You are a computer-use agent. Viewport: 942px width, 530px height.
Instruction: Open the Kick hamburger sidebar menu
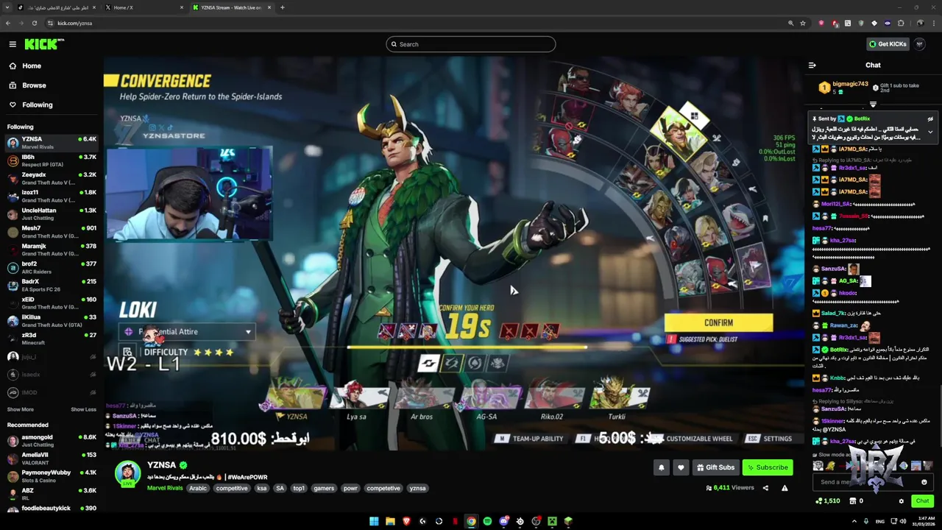coord(13,44)
